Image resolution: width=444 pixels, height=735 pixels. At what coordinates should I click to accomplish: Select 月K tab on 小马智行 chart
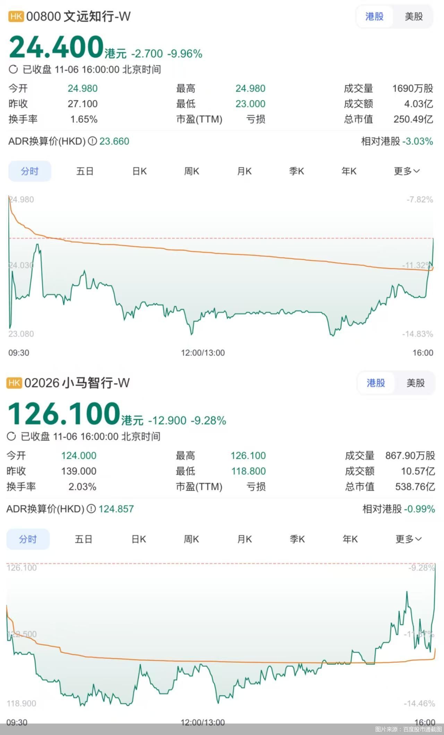tap(245, 539)
